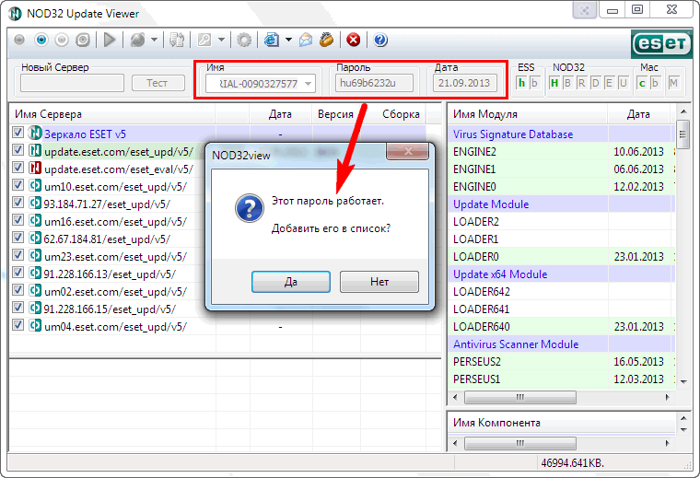Uncheck the um16.eset.com/eset_upd/v5/ checkbox

pyautogui.click(x=17, y=220)
